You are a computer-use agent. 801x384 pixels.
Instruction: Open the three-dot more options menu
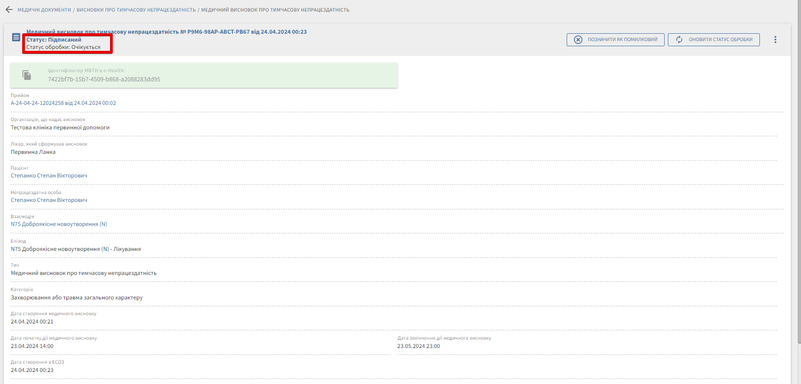click(775, 40)
